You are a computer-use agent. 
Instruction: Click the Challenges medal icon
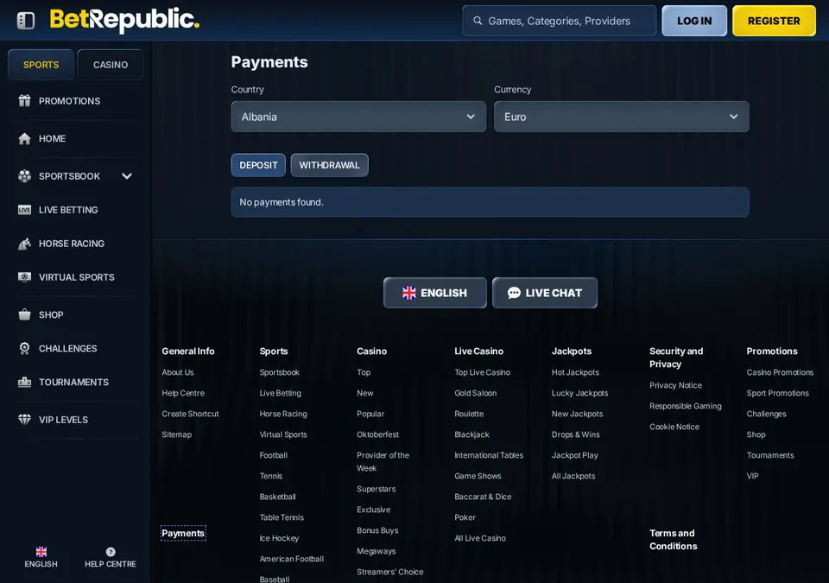24,348
